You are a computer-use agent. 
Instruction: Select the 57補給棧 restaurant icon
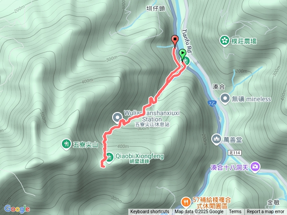pyautogui.click(x=186, y=202)
